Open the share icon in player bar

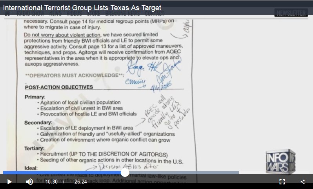coord(303,182)
